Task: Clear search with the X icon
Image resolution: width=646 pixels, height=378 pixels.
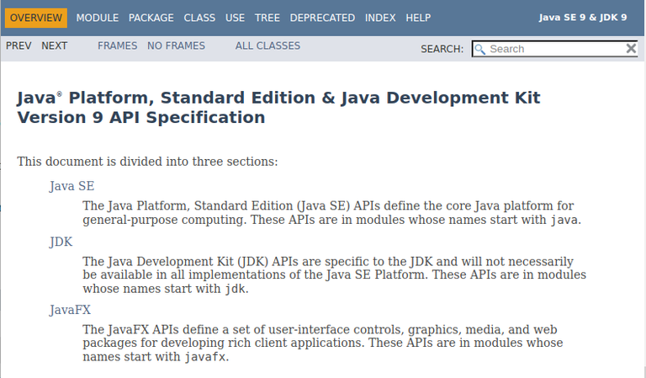Action: (631, 49)
